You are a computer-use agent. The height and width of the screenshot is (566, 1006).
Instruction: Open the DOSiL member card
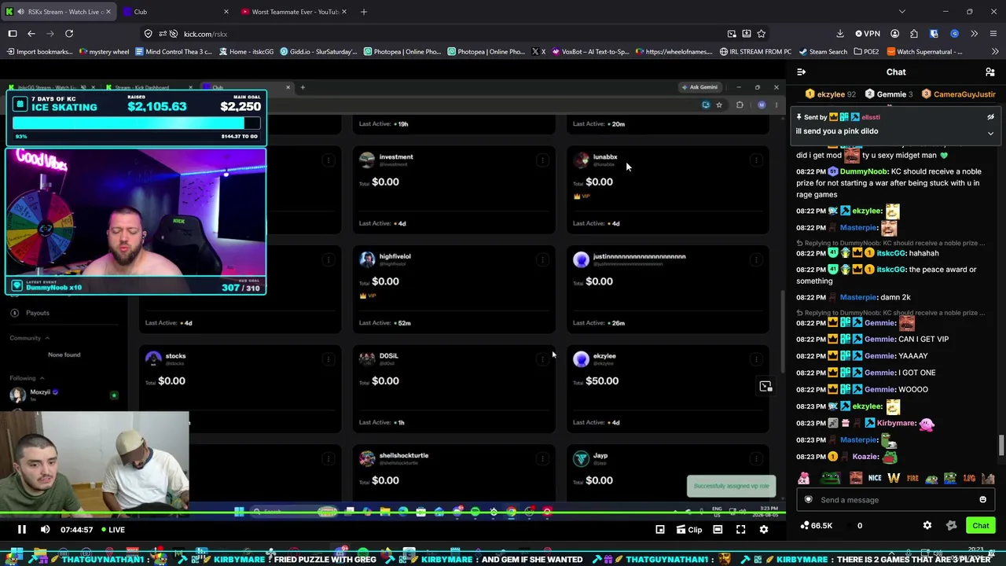coord(454,390)
